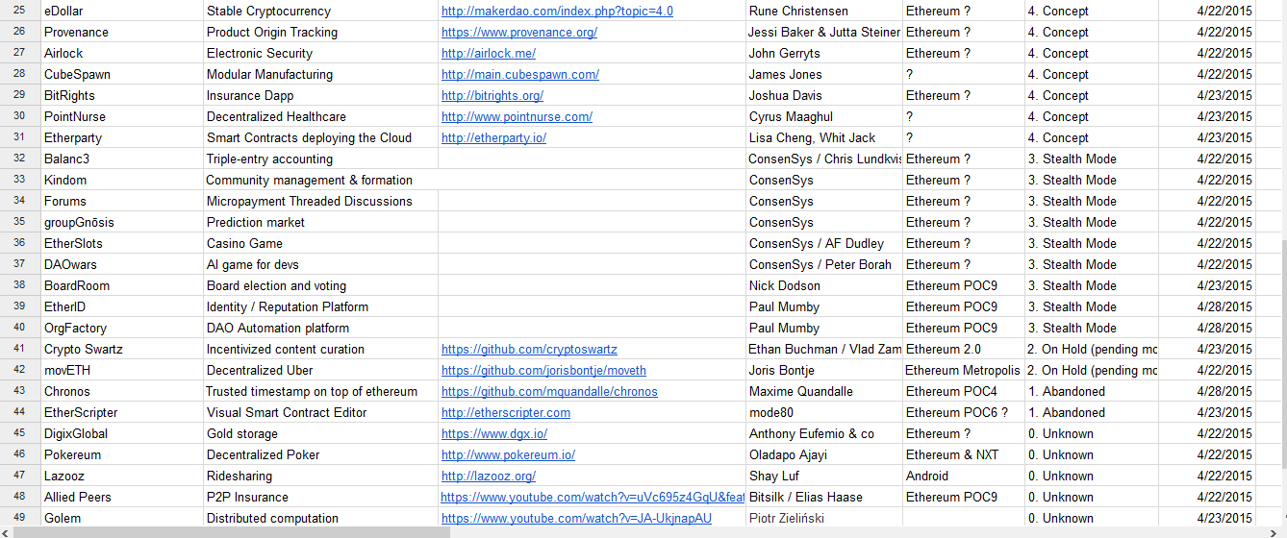
Task: Select the CubeSpawn cell
Action: [122, 75]
